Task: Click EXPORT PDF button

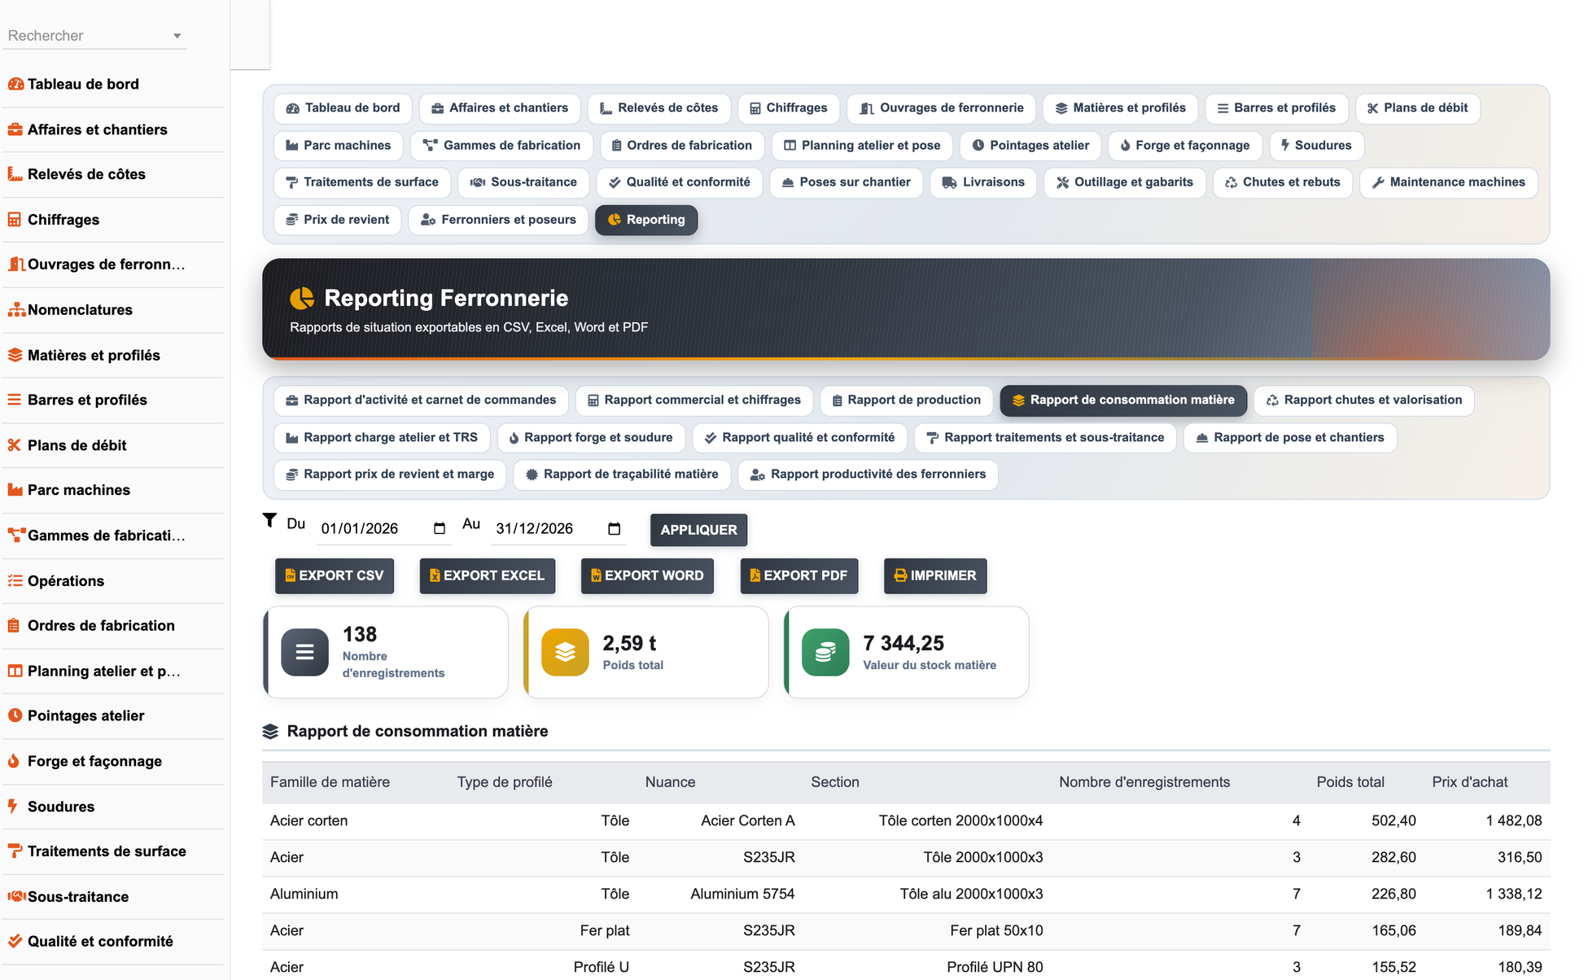Action: [x=799, y=576]
